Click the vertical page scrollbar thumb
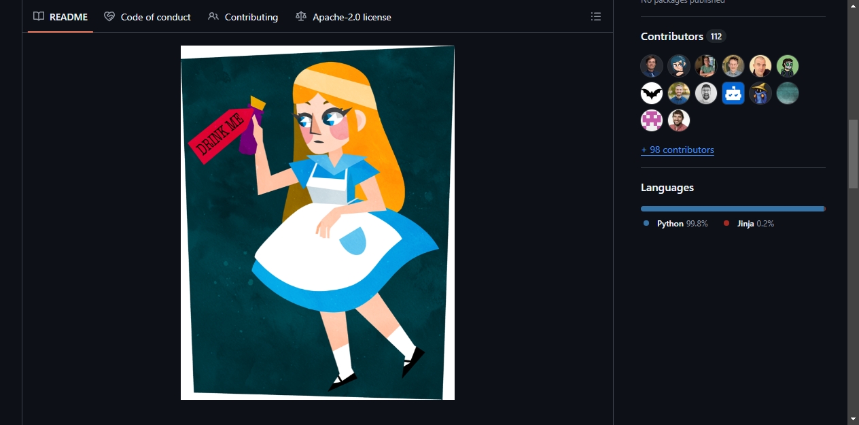Image resolution: width=859 pixels, height=425 pixels. pyautogui.click(x=853, y=154)
